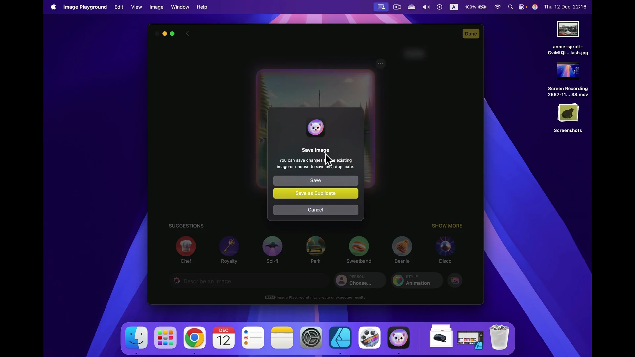
Task: Open the Style dropdown set to Animation
Action: click(x=416, y=280)
